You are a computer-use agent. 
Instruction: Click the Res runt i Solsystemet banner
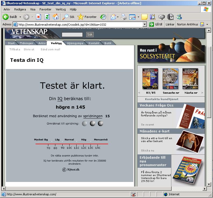point(171,54)
